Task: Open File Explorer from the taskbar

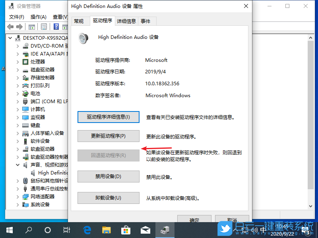Action: pyautogui.click(x=106, y=230)
